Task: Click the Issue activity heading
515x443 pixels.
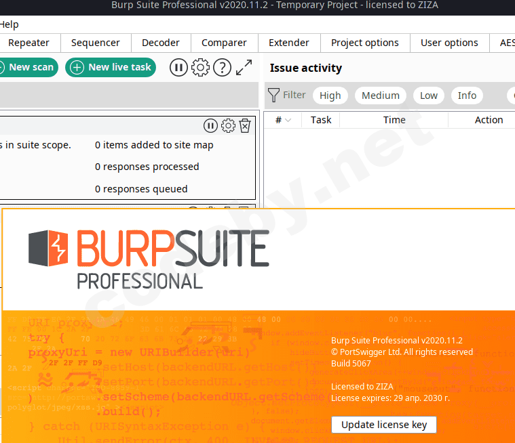Action: click(x=306, y=68)
